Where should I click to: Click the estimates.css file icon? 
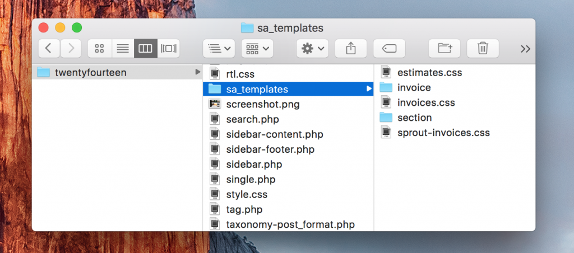point(386,72)
